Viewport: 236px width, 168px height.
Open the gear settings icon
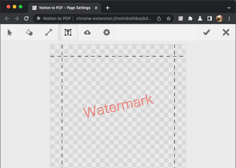coord(107,32)
